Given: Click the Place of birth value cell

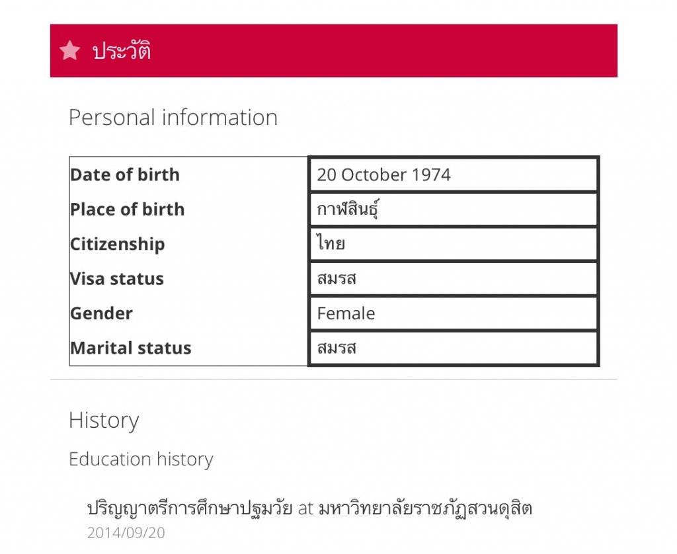Looking at the screenshot, I should (x=453, y=210).
